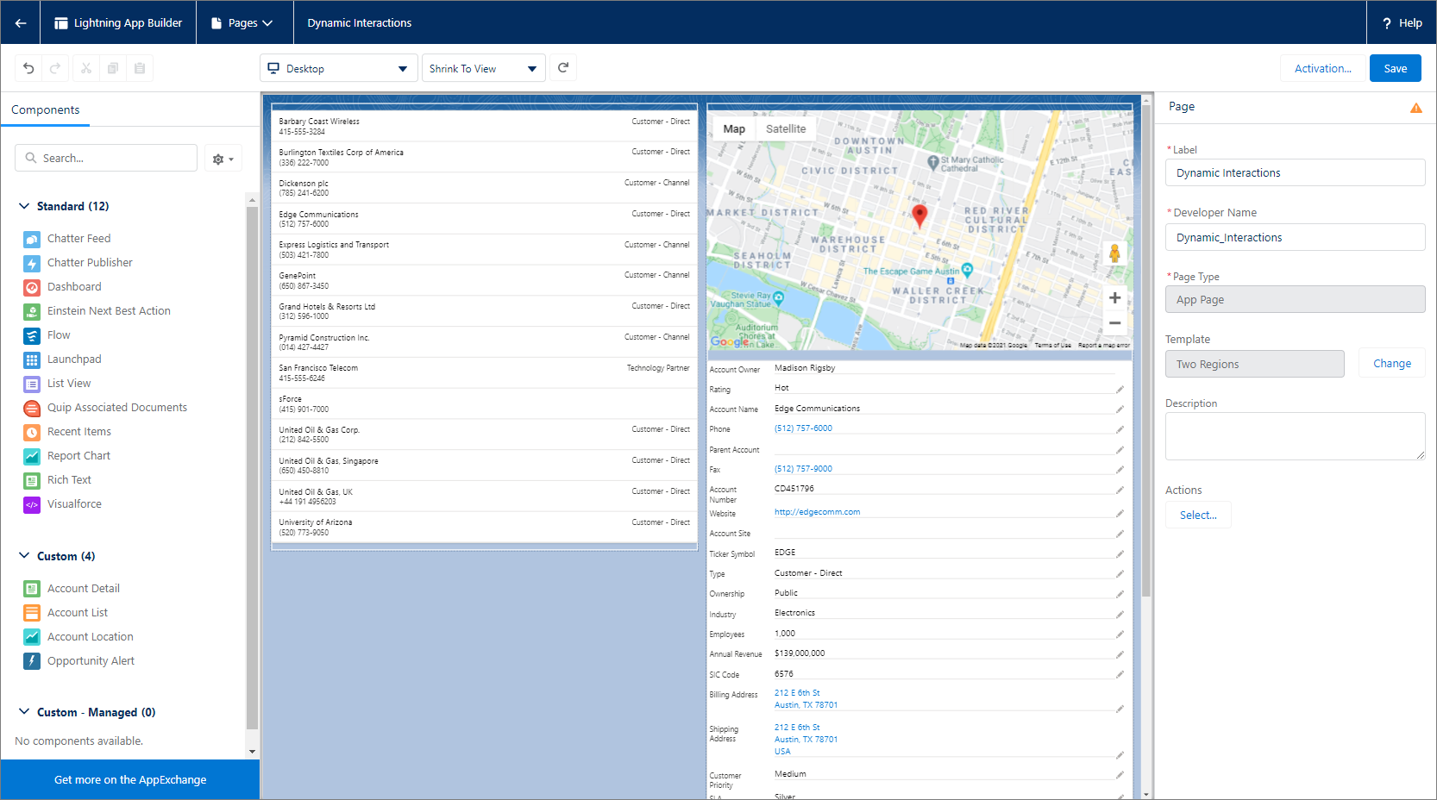Click the page warning triangle icon
1437x800 pixels.
(x=1416, y=108)
